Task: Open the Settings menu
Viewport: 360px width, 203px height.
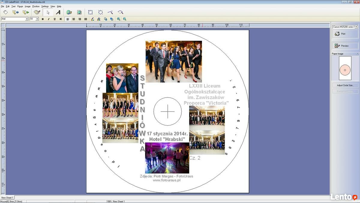Action: [45, 6]
